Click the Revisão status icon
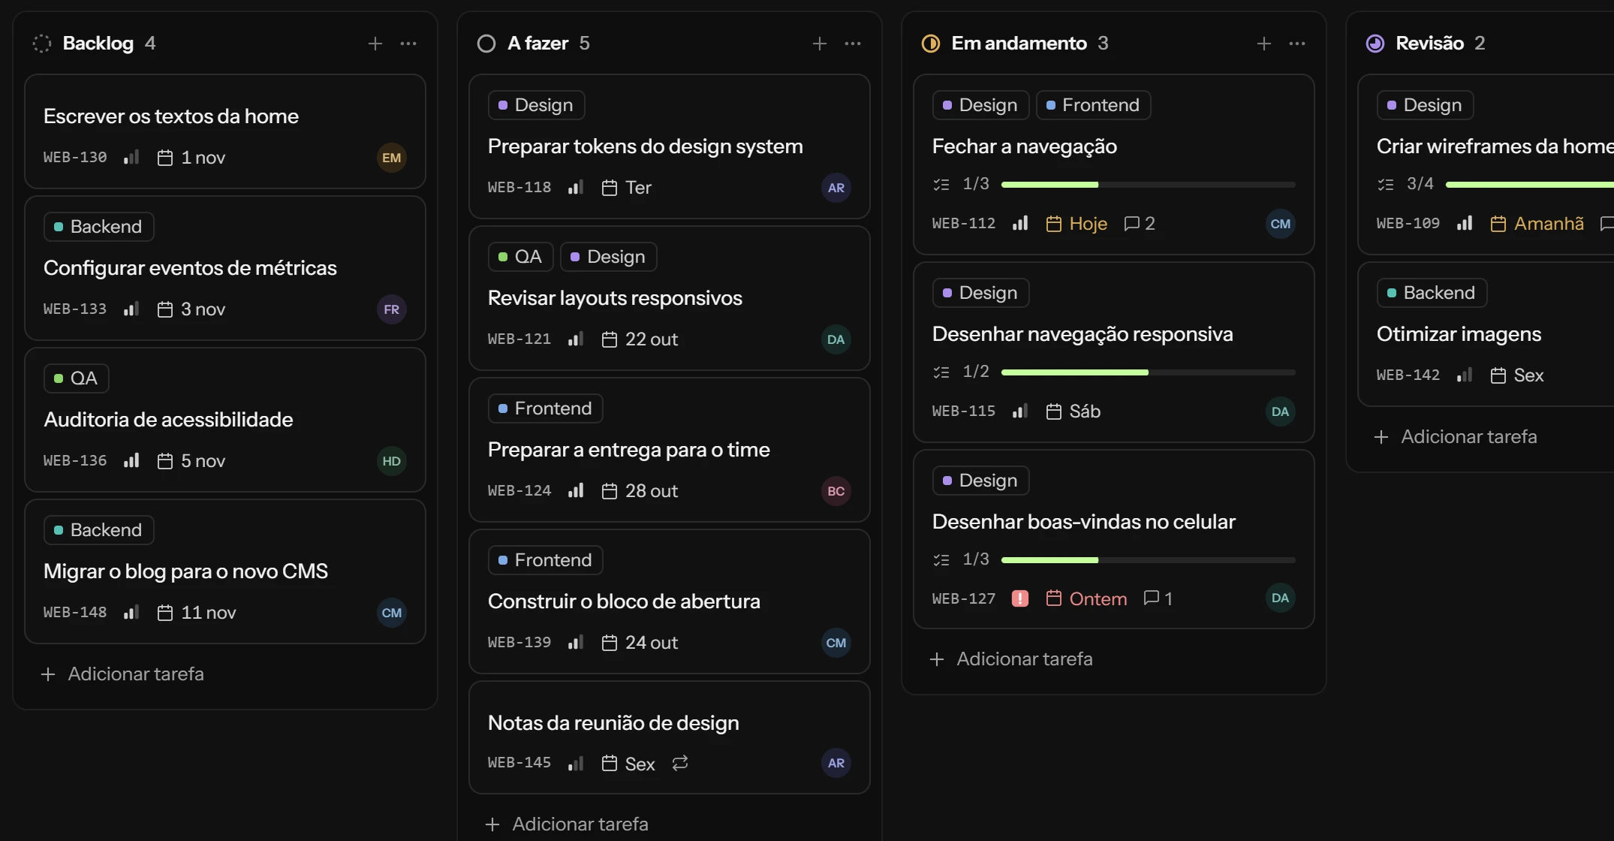This screenshot has width=1614, height=841. [x=1375, y=44]
